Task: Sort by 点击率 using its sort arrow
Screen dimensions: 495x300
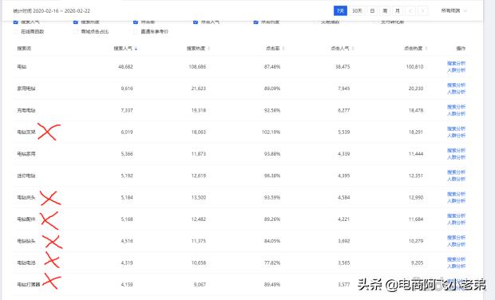Action: 283,49
